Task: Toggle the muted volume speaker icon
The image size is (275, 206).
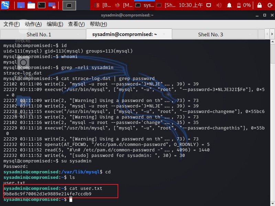Action: coord(219,5)
